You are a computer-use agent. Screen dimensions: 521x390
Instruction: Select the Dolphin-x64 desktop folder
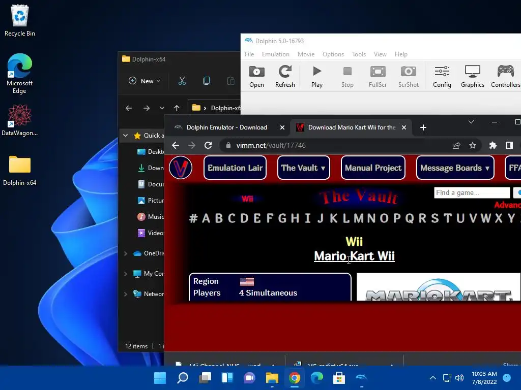pyautogui.click(x=20, y=171)
